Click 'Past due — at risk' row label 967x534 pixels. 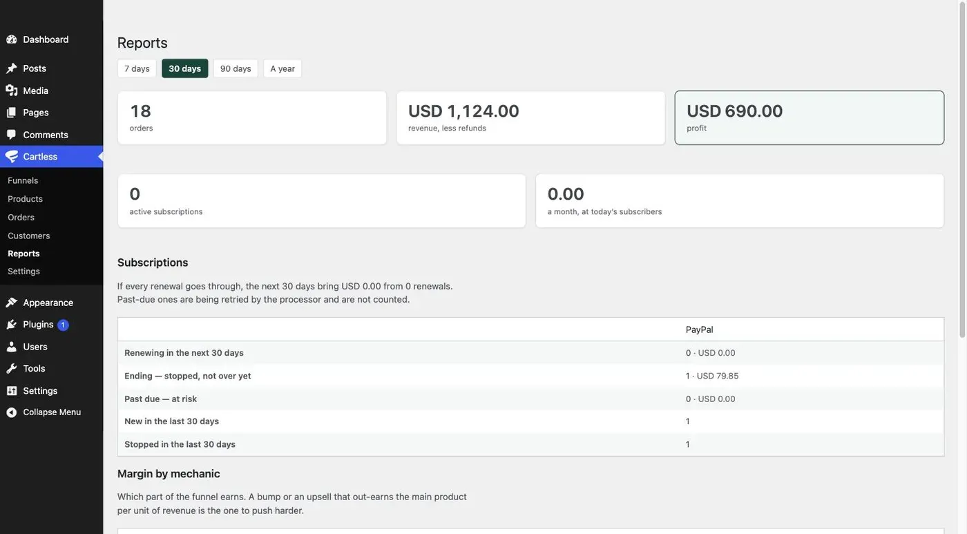coord(160,399)
